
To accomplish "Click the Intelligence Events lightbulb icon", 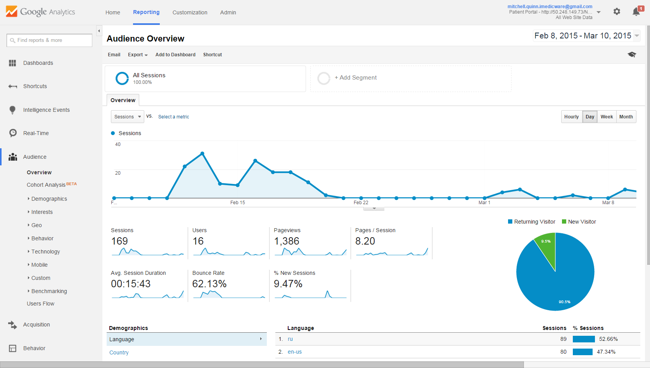I will [12, 110].
